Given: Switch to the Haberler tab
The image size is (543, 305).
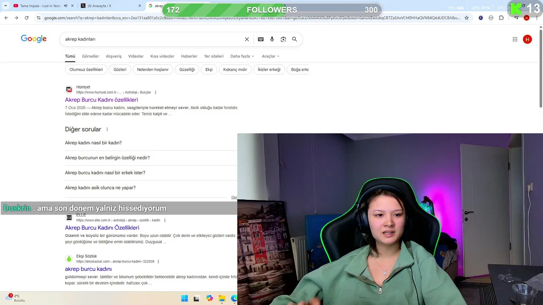Looking at the screenshot, I should coord(189,56).
